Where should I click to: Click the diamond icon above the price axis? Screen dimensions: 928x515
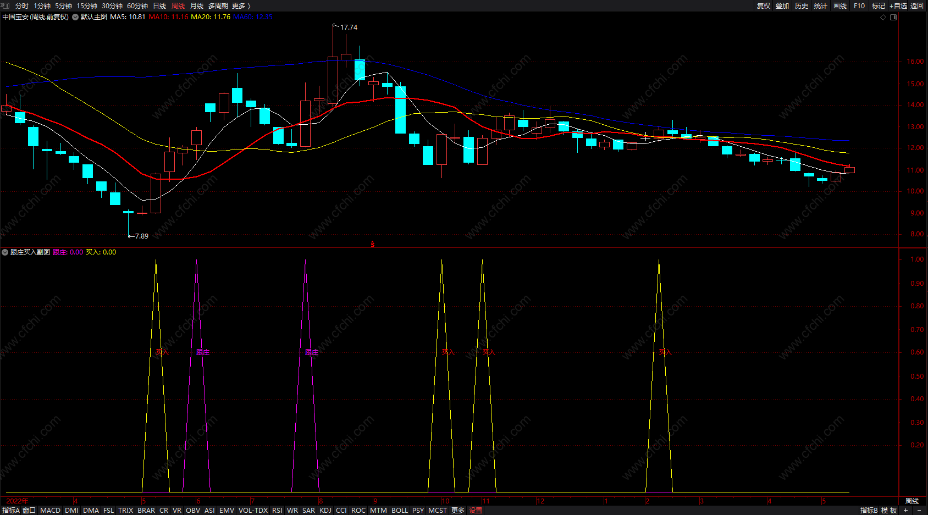point(883,17)
